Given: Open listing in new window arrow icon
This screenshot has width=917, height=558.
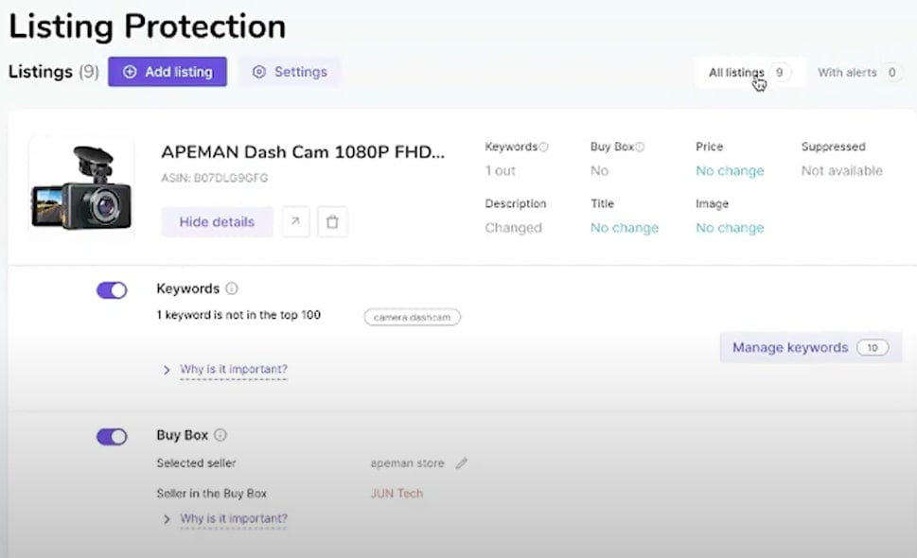Looking at the screenshot, I should coord(295,222).
